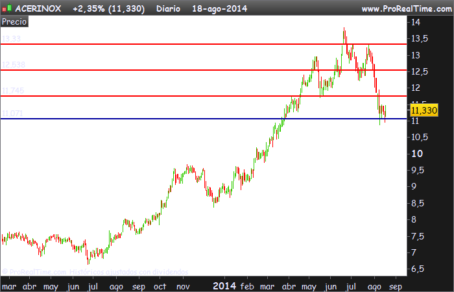This screenshot has height=292, width=454.
Task: Open the www.ProRealTime.com link
Action: [x=407, y=8]
